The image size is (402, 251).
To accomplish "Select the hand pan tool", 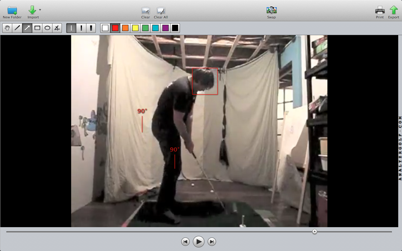I will coord(7,28).
